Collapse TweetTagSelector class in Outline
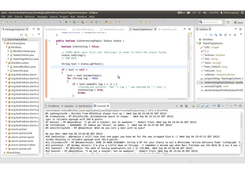245x174 pixels. 197,43
